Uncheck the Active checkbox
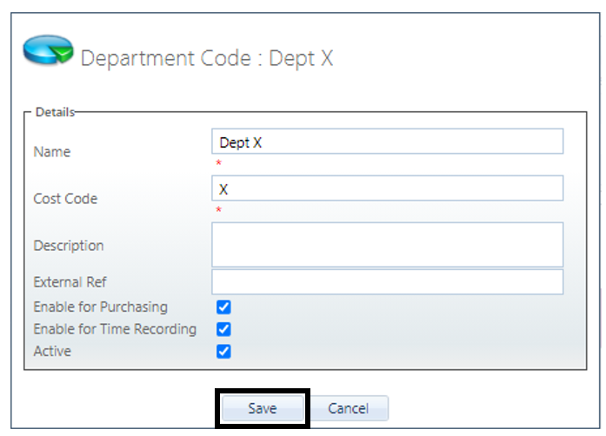This screenshot has width=606, height=436. click(223, 352)
